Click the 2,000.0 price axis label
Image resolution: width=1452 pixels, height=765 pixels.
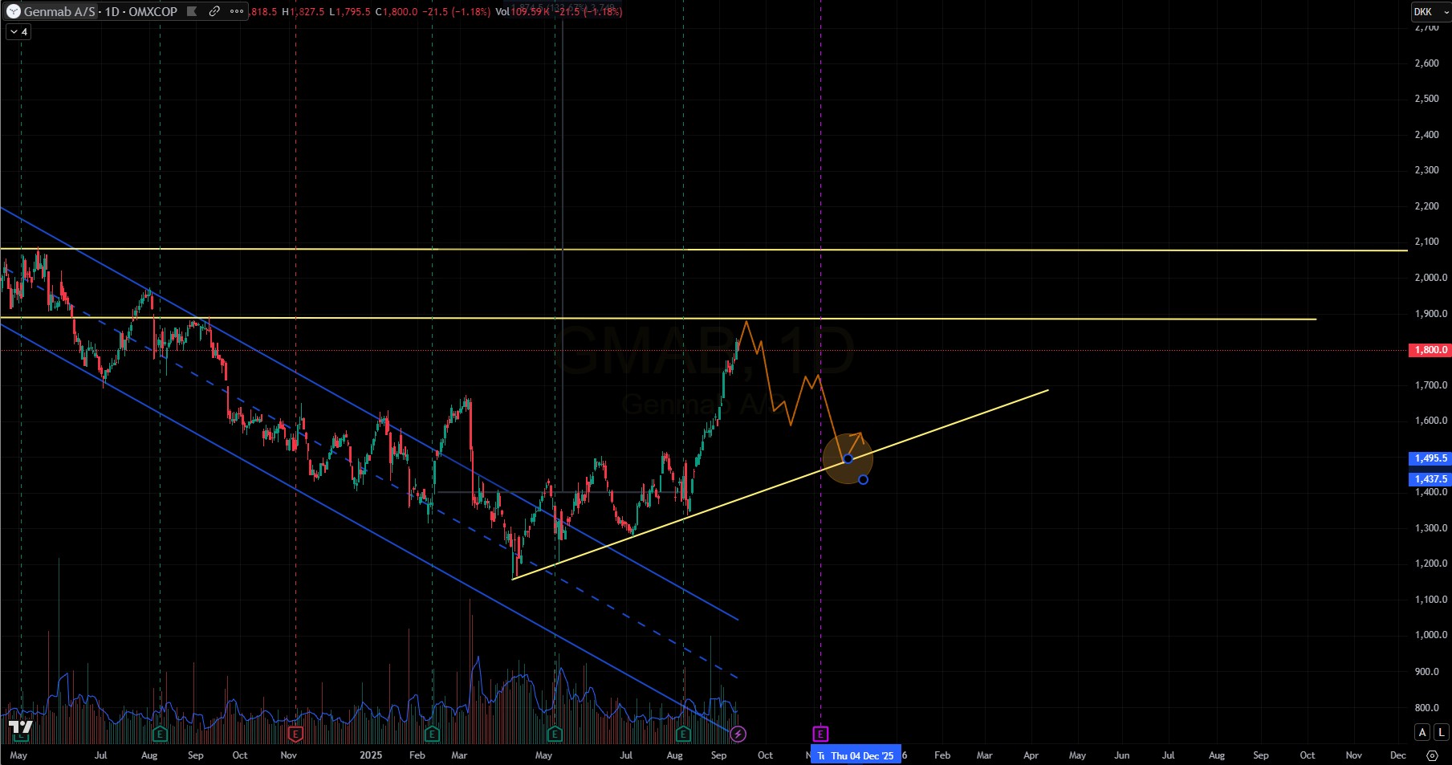(x=1430, y=278)
